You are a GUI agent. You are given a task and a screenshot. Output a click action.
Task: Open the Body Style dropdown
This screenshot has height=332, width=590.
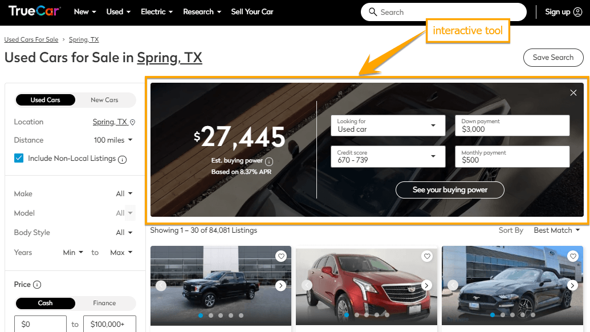124,233
